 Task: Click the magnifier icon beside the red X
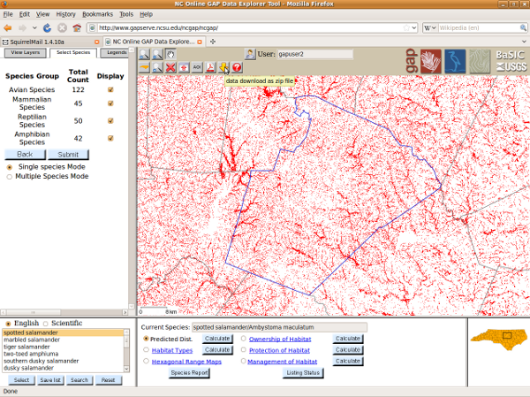[157, 67]
